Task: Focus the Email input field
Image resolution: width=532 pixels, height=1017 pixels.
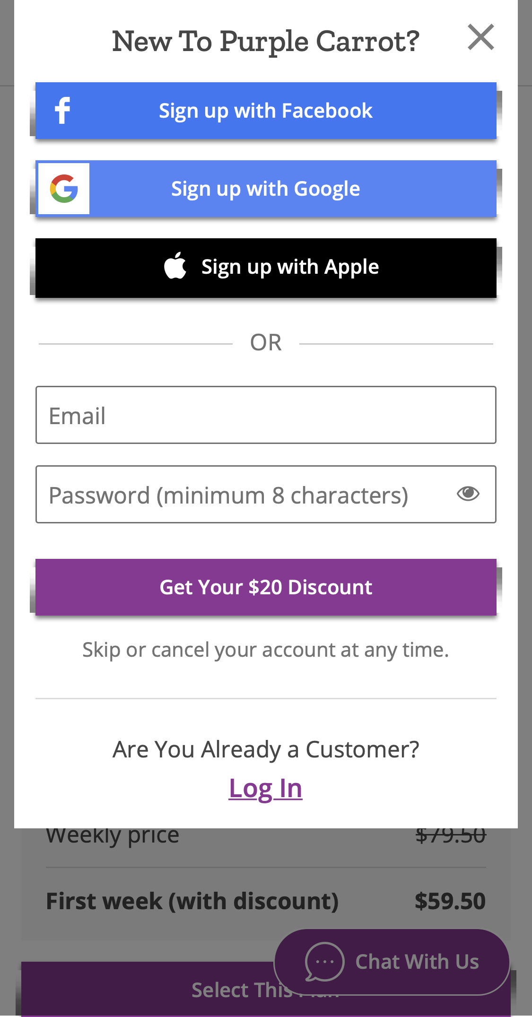Action: (x=266, y=415)
